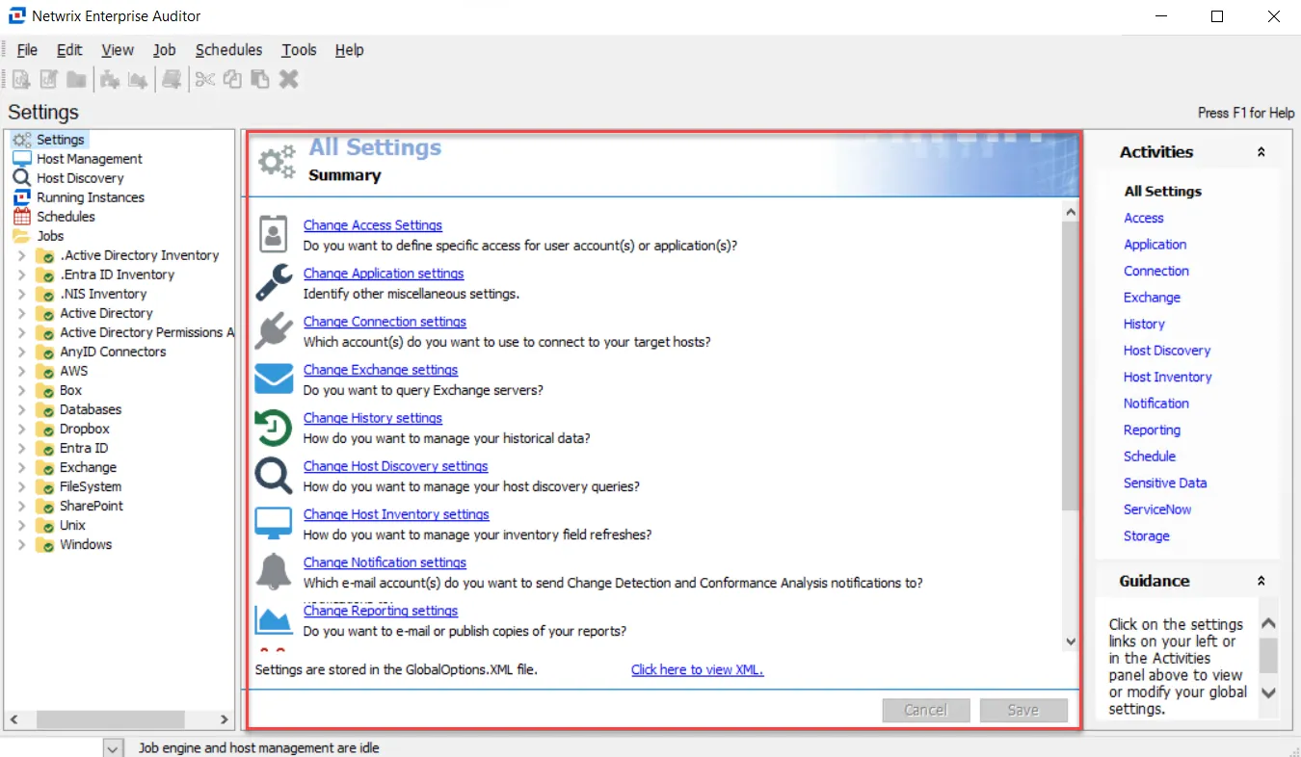
Task: Expand the Windows jobs folder
Action: point(21,544)
